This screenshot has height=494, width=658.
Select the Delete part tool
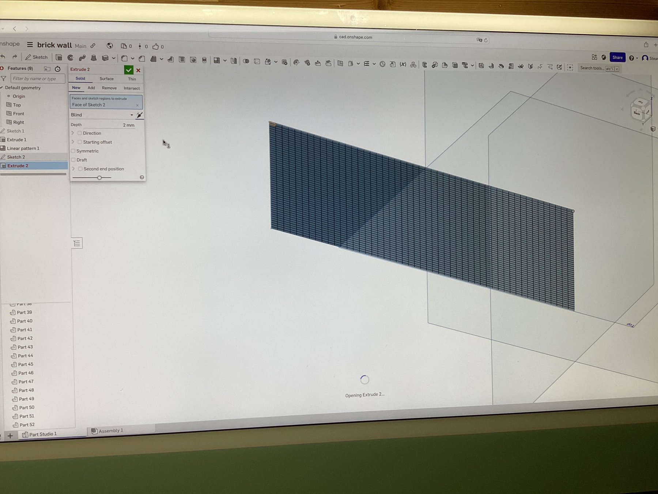284,62
